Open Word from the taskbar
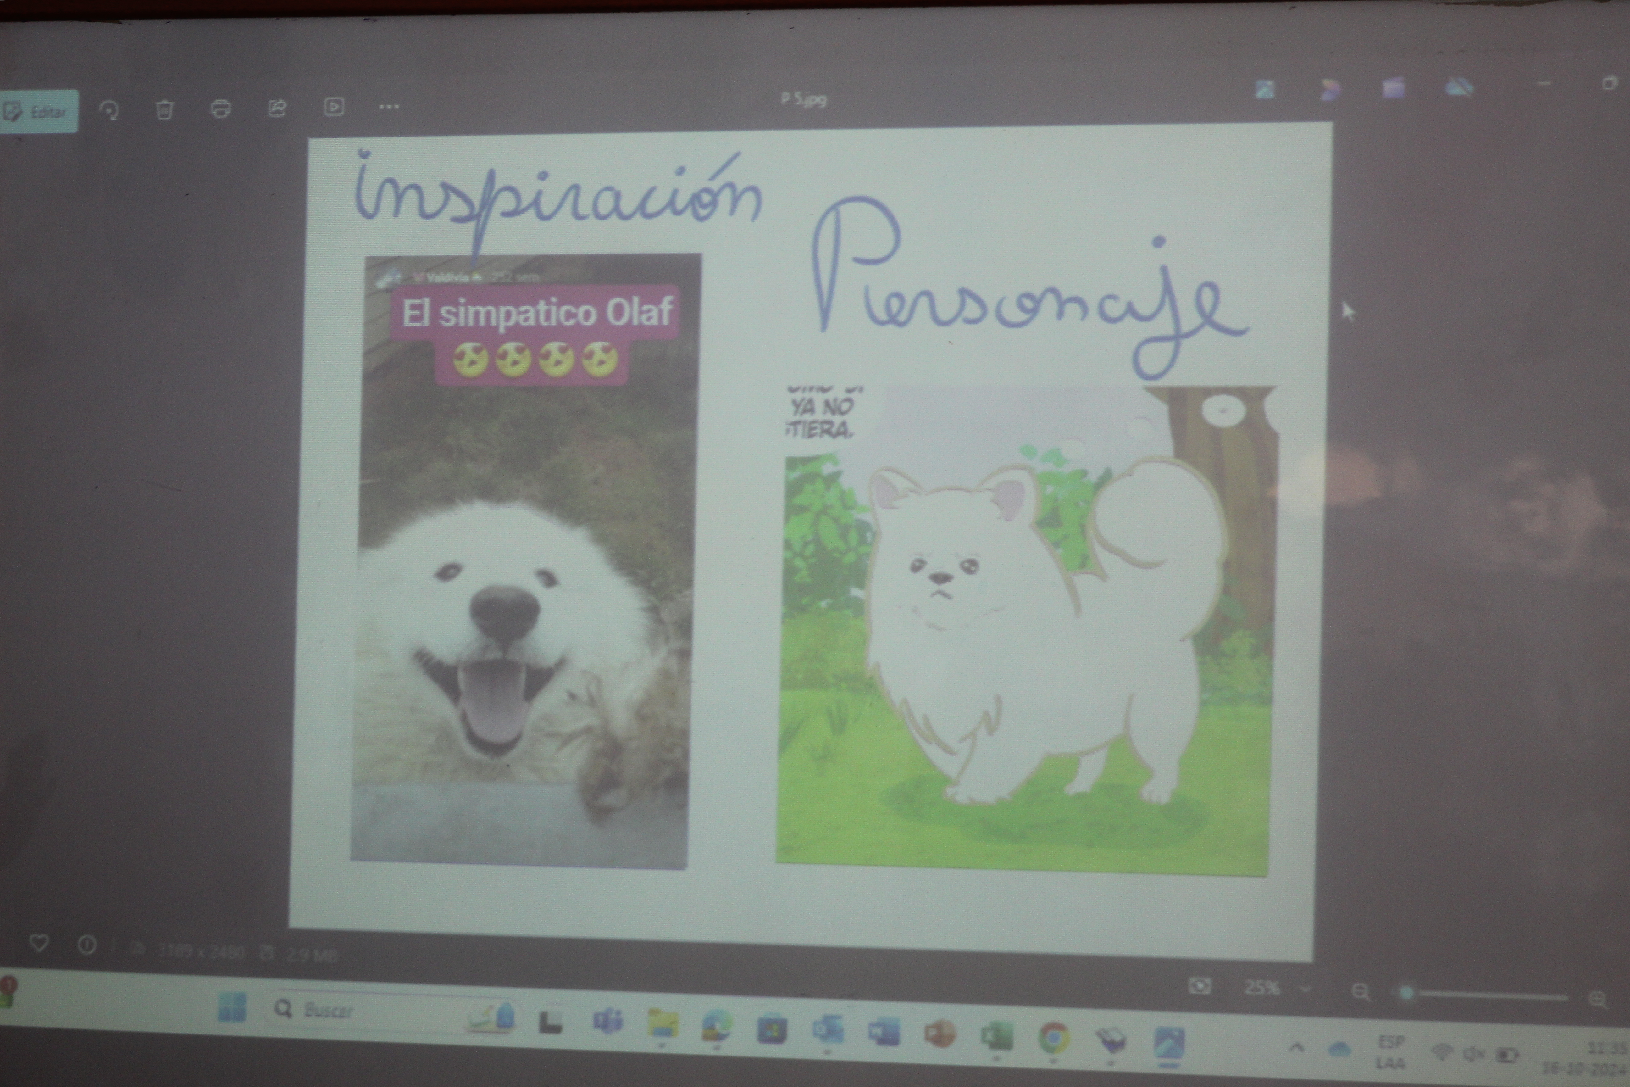 click(x=884, y=1032)
